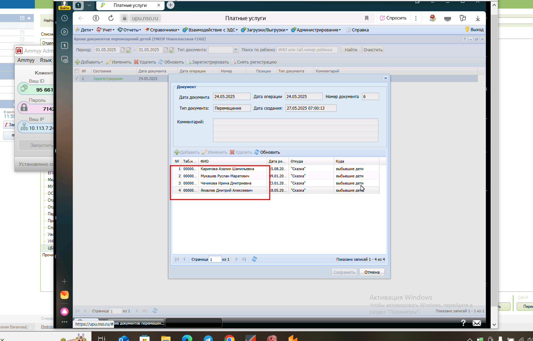Open the Yandex Mail icon in the browser sidebar
Viewport: 533px width, 341px height.
pos(65,295)
